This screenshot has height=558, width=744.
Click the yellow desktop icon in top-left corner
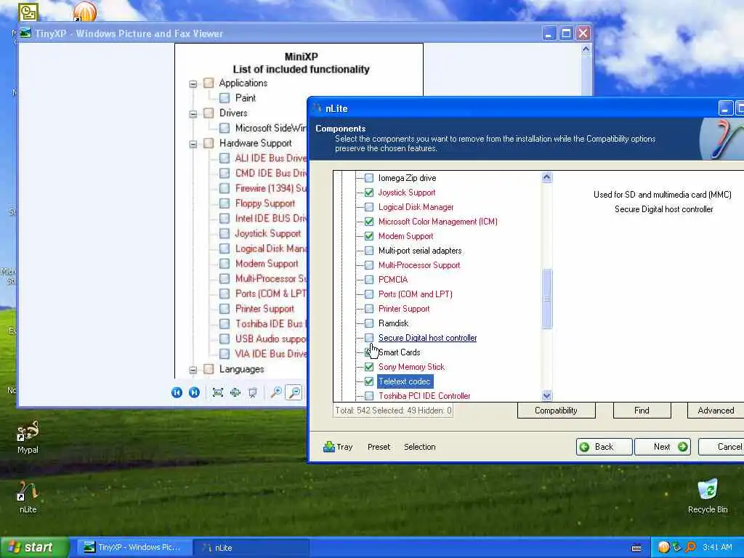pyautogui.click(x=28, y=12)
